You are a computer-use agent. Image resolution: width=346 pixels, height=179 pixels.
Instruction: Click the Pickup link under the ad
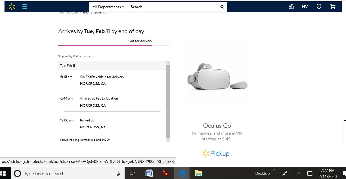tap(216, 153)
